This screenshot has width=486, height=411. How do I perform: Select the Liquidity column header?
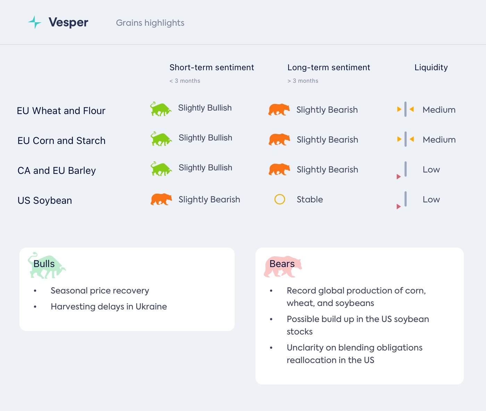pyautogui.click(x=431, y=67)
